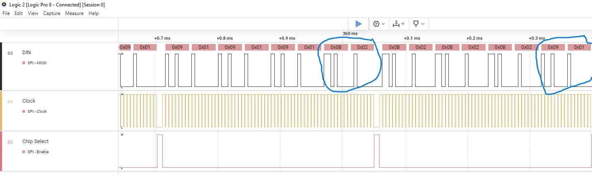
Task: Click the SPI - MOSI analyzer tag
Action: (x=37, y=63)
